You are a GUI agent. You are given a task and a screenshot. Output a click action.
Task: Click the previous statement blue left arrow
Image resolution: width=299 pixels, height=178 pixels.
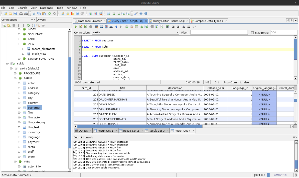point(116,27)
